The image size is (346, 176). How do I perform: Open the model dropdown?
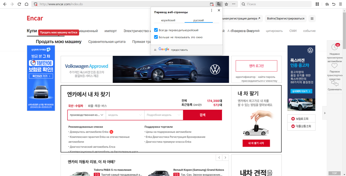(x=125, y=115)
